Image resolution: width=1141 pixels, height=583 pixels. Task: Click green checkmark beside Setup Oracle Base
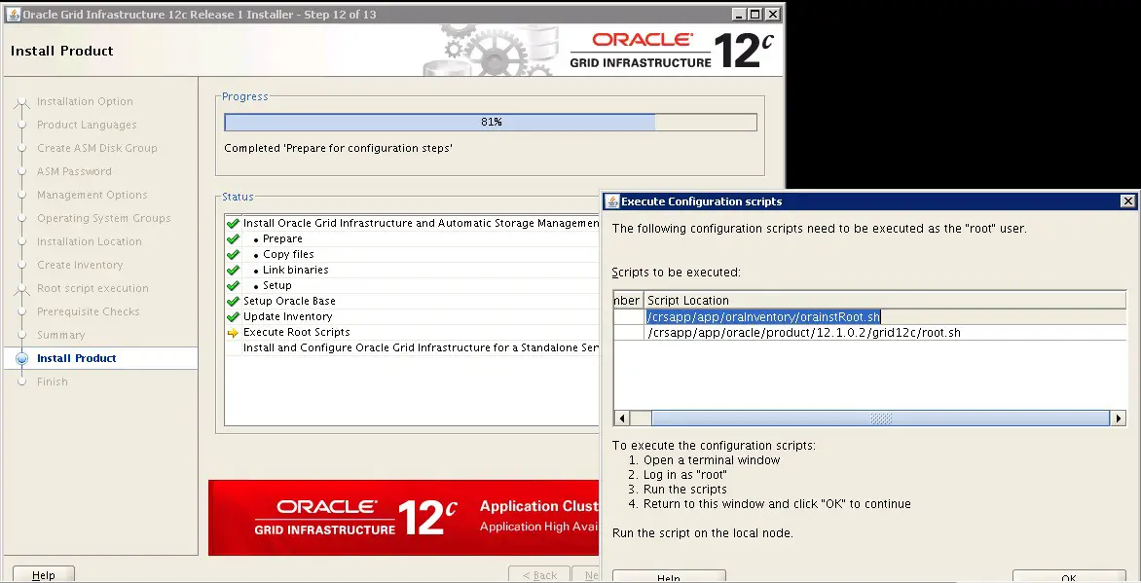coord(233,302)
